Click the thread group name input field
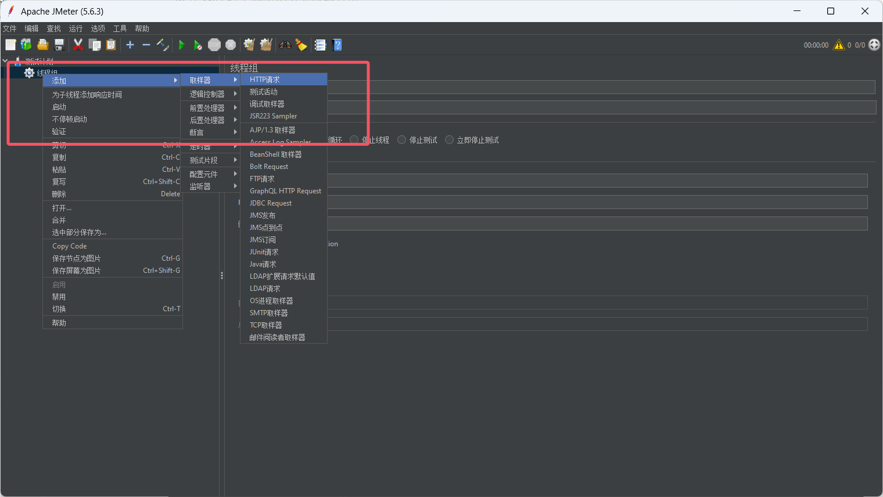 click(x=601, y=87)
